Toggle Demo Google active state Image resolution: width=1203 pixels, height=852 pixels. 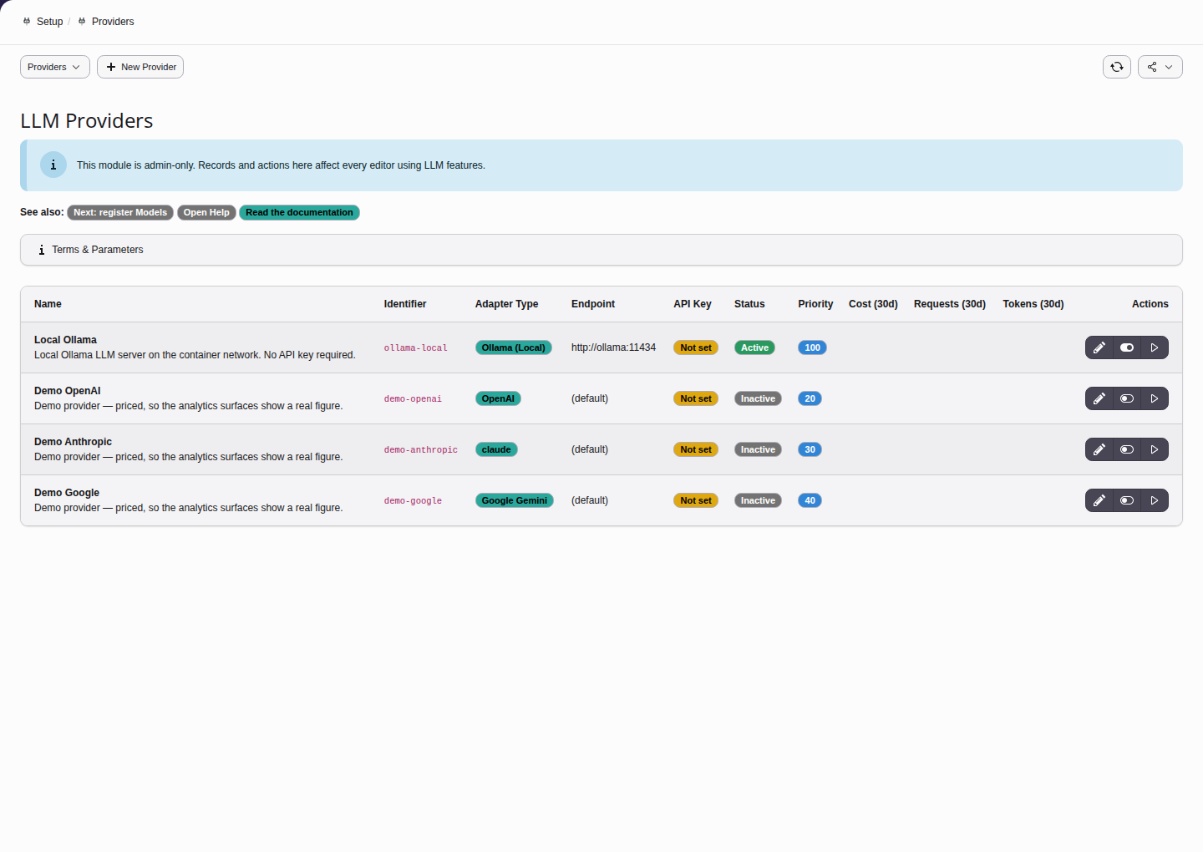coord(1127,500)
